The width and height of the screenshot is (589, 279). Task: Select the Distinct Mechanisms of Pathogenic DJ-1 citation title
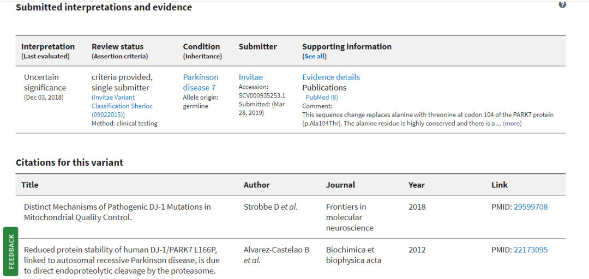pyautogui.click(x=117, y=212)
